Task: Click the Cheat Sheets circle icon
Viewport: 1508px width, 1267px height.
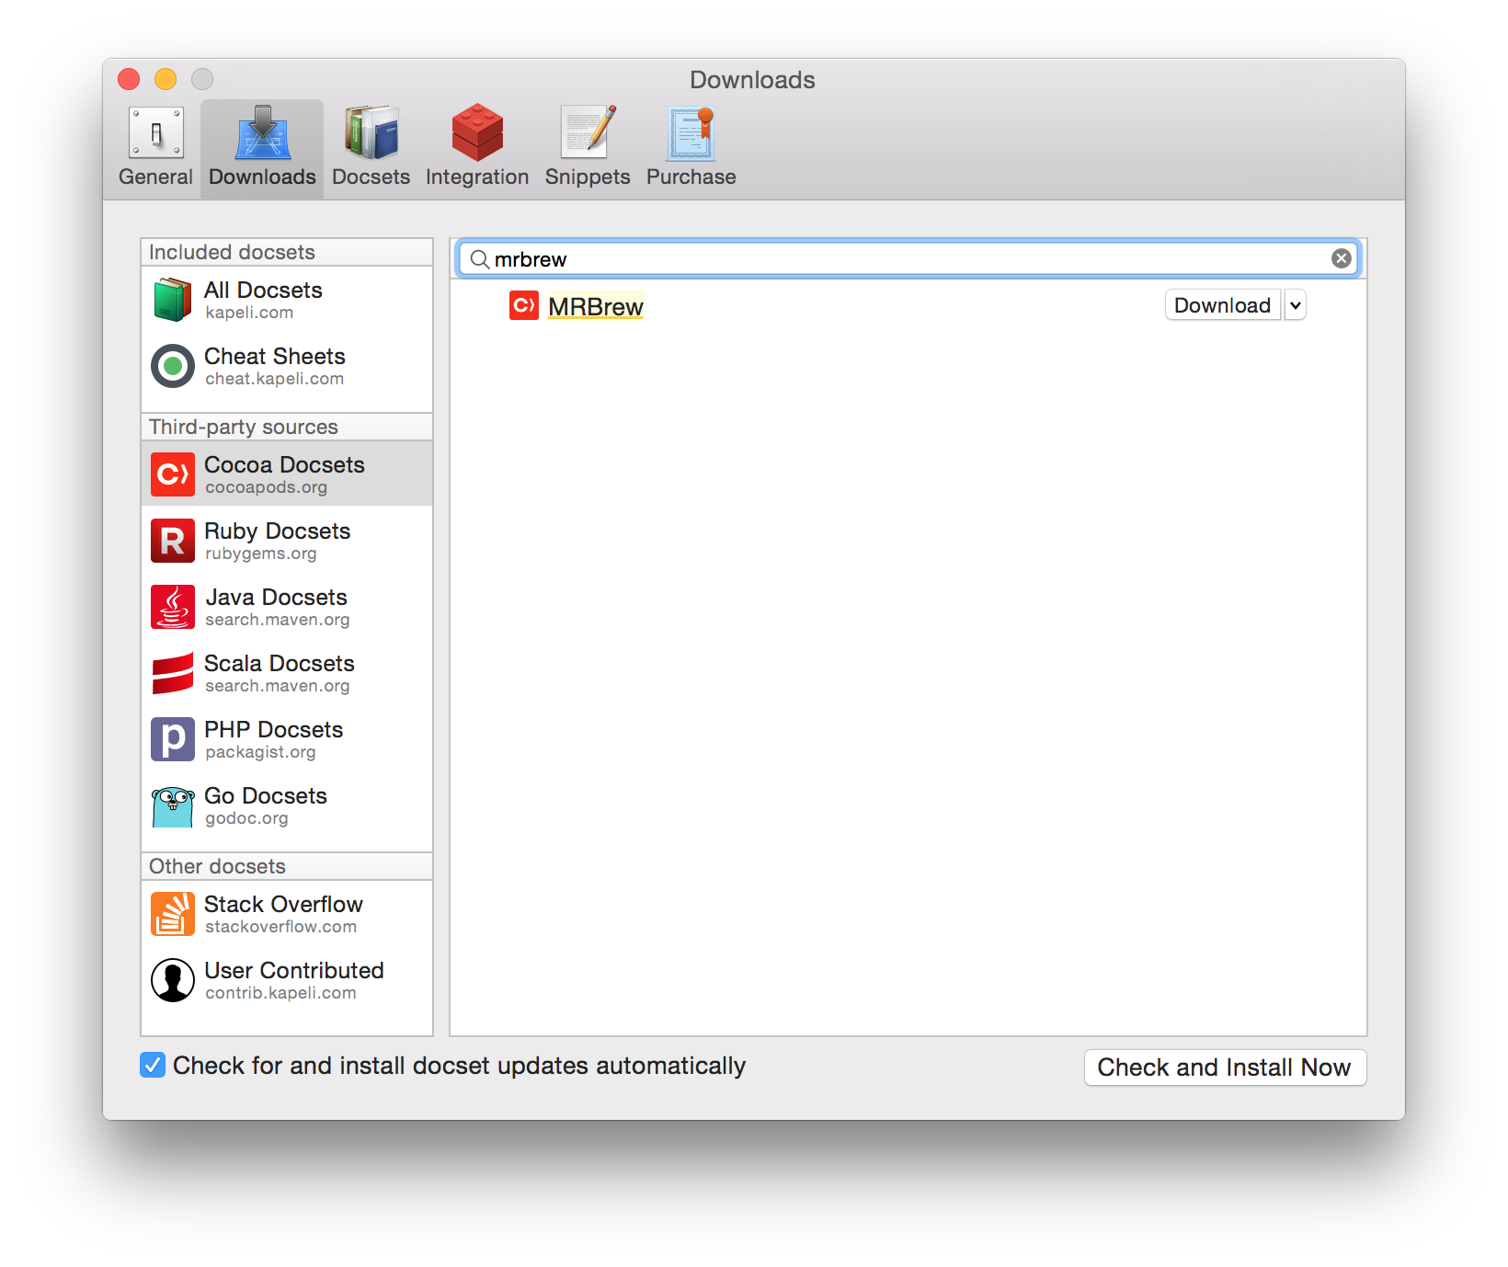Action: [x=173, y=366]
